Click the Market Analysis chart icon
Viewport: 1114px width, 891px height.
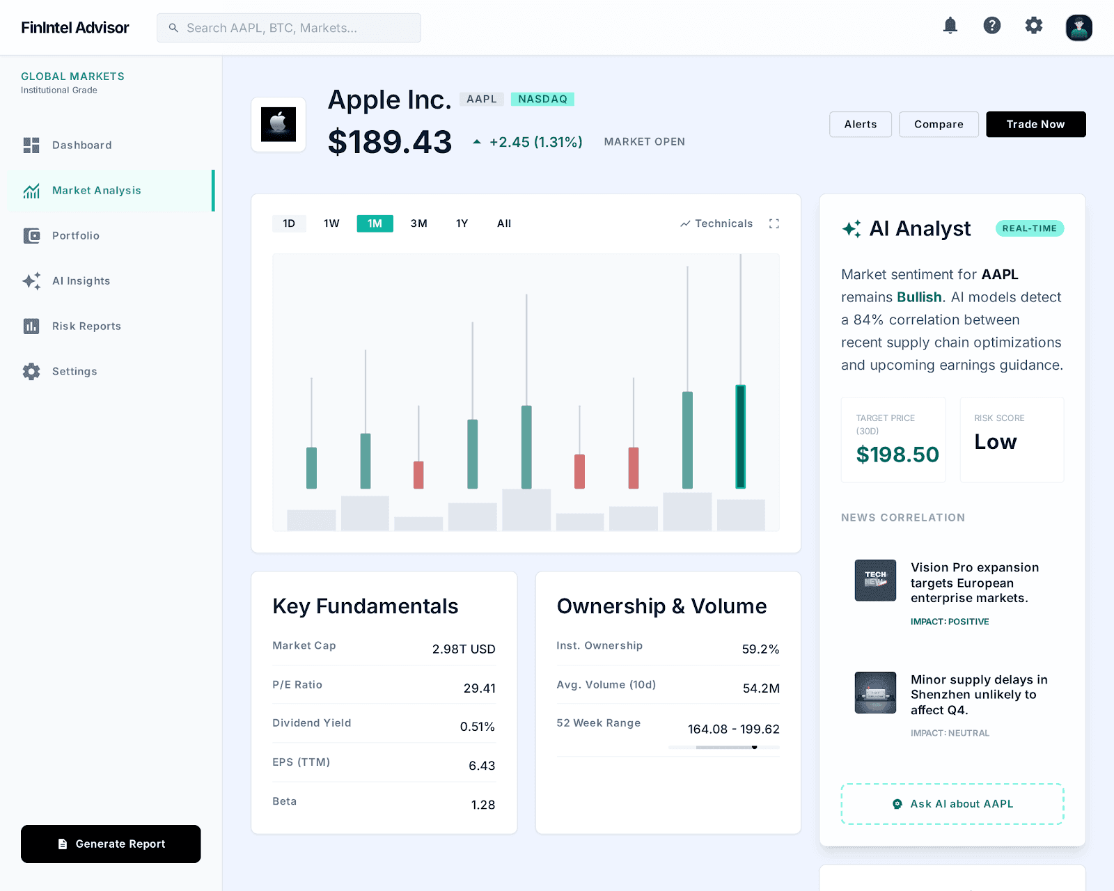tap(31, 191)
